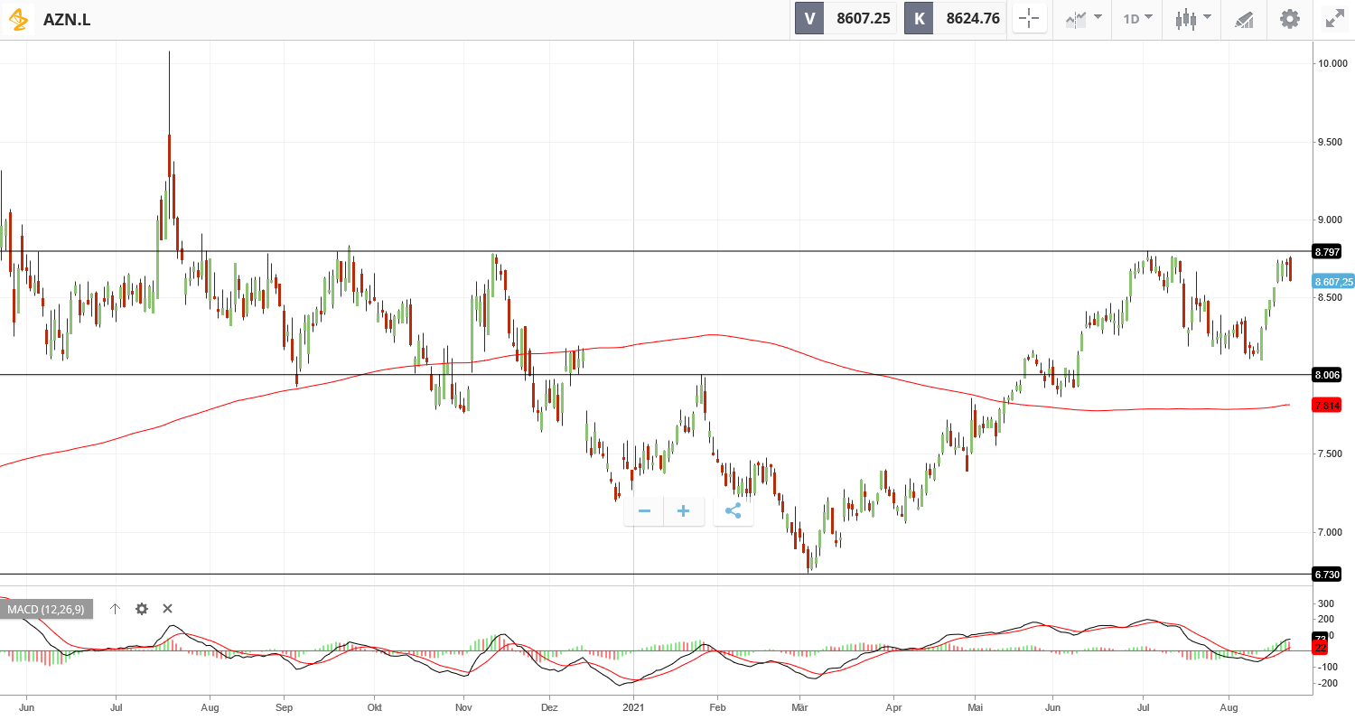The width and height of the screenshot is (1355, 720).
Task: Click the MACD signal value 22
Action: [x=1321, y=648]
